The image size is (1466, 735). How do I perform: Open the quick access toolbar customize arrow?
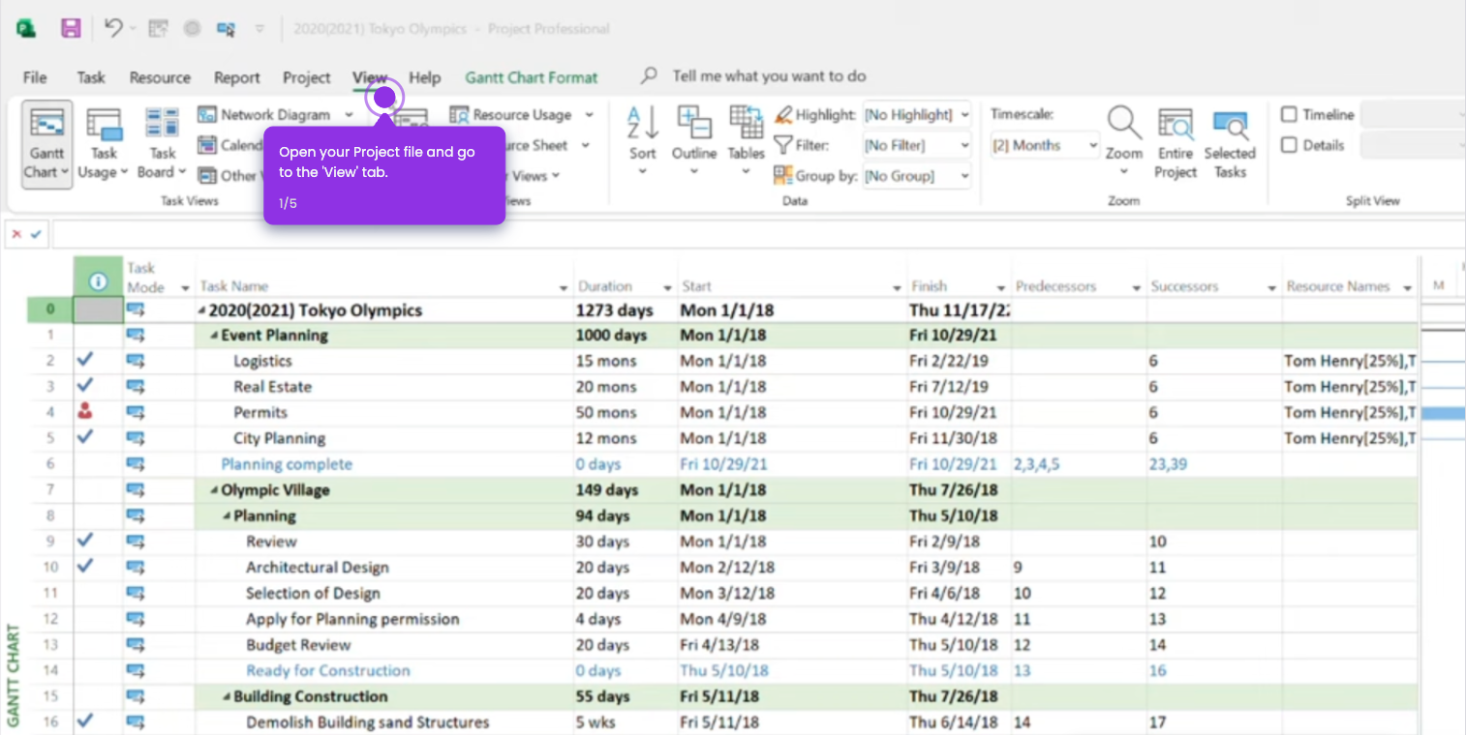coord(260,29)
